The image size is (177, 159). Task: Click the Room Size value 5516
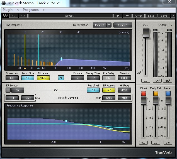(28, 78)
